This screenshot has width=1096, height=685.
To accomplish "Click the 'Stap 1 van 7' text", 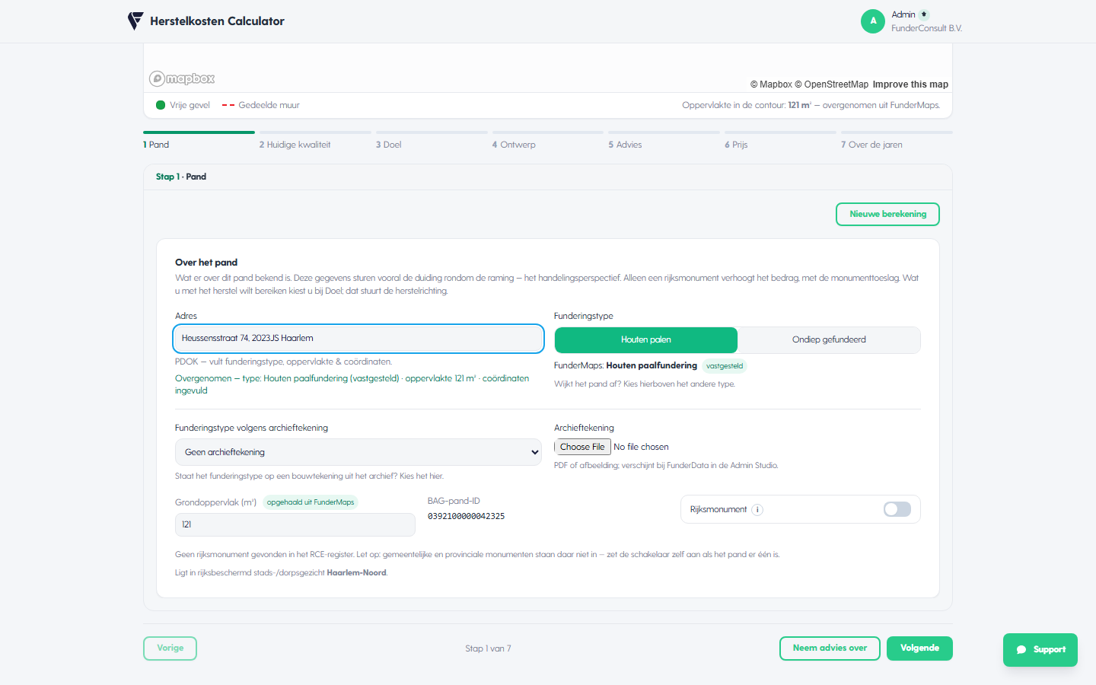I will click(488, 649).
